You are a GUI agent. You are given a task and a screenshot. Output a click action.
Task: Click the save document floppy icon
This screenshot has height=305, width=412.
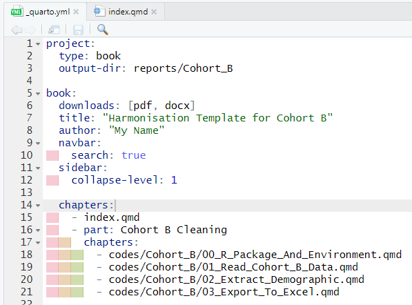(x=78, y=30)
